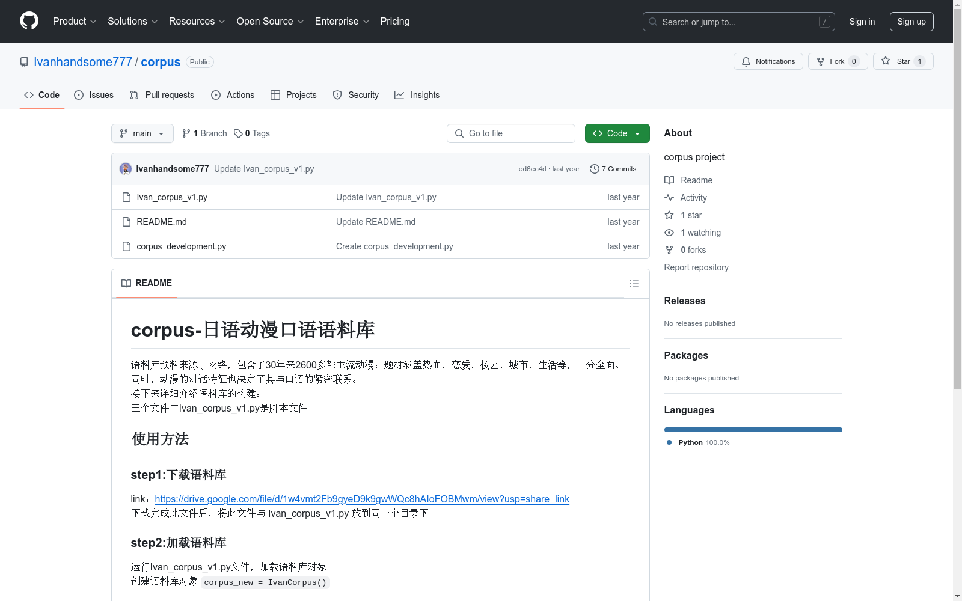This screenshot has height=601, width=962.
Task: Open the green Code download dropdown
Action: point(617,133)
